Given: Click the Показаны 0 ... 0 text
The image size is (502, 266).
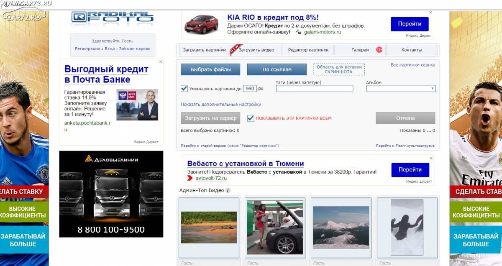Looking at the screenshot, I should 417,130.
